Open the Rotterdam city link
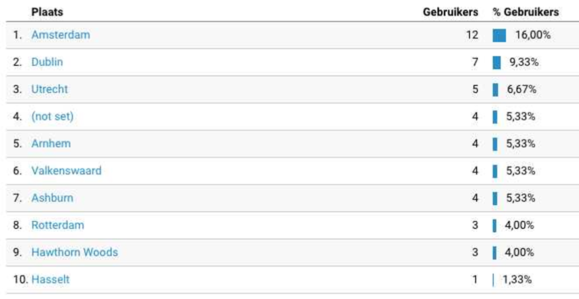This screenshot has width=579, height=299. [x=57, y=225]
